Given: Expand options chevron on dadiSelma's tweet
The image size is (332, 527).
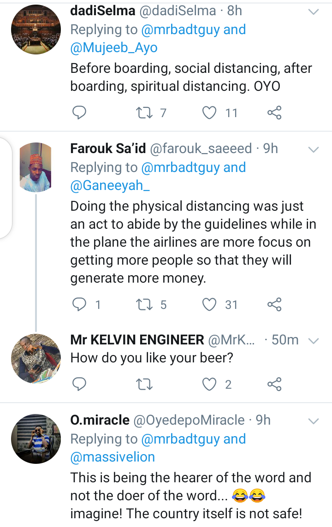Looking at the screenshot, I should pos(313,12).
